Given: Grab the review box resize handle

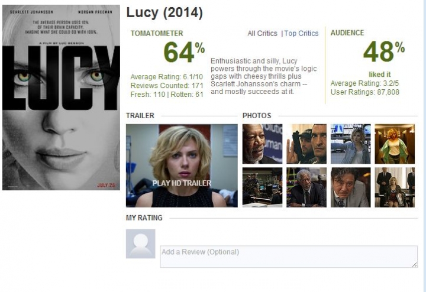Looking at the screenshot, I should (x=415, y=265).
